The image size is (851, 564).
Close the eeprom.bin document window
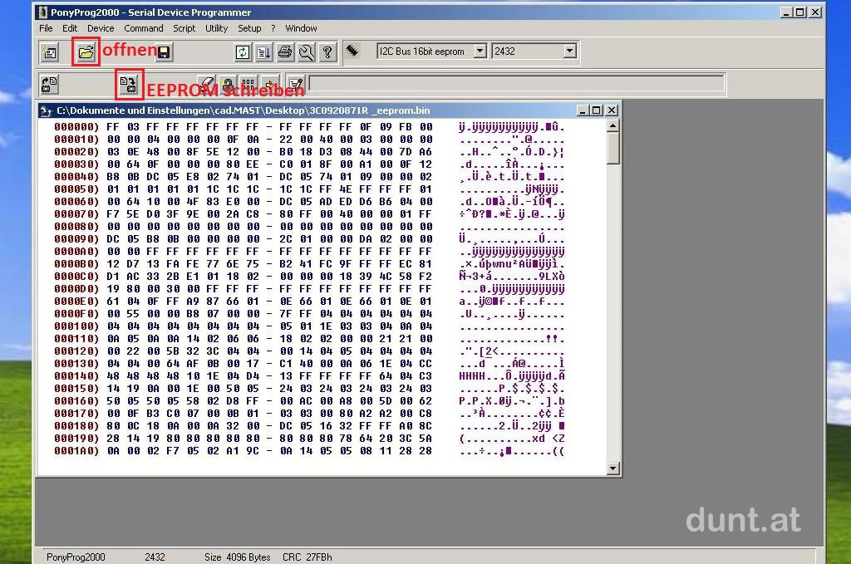click(x=612, y=110)
